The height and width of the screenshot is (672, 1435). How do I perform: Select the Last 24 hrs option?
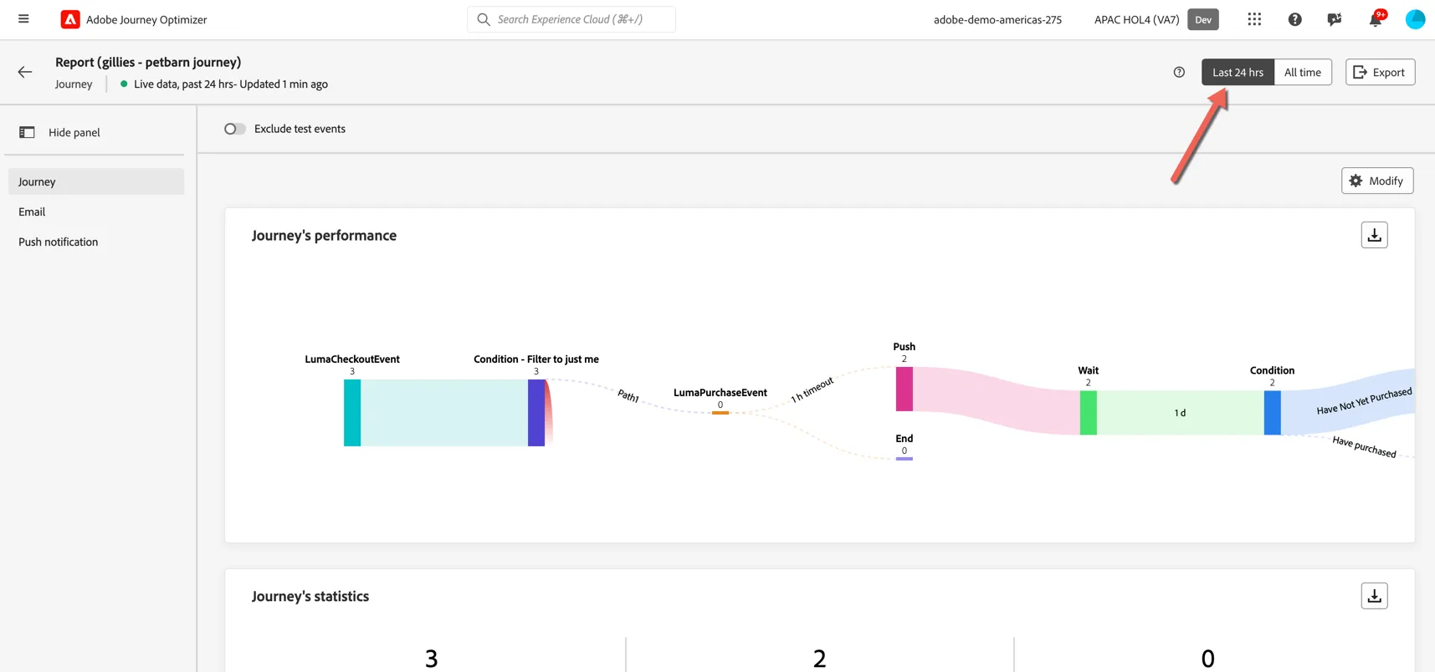1238,72
